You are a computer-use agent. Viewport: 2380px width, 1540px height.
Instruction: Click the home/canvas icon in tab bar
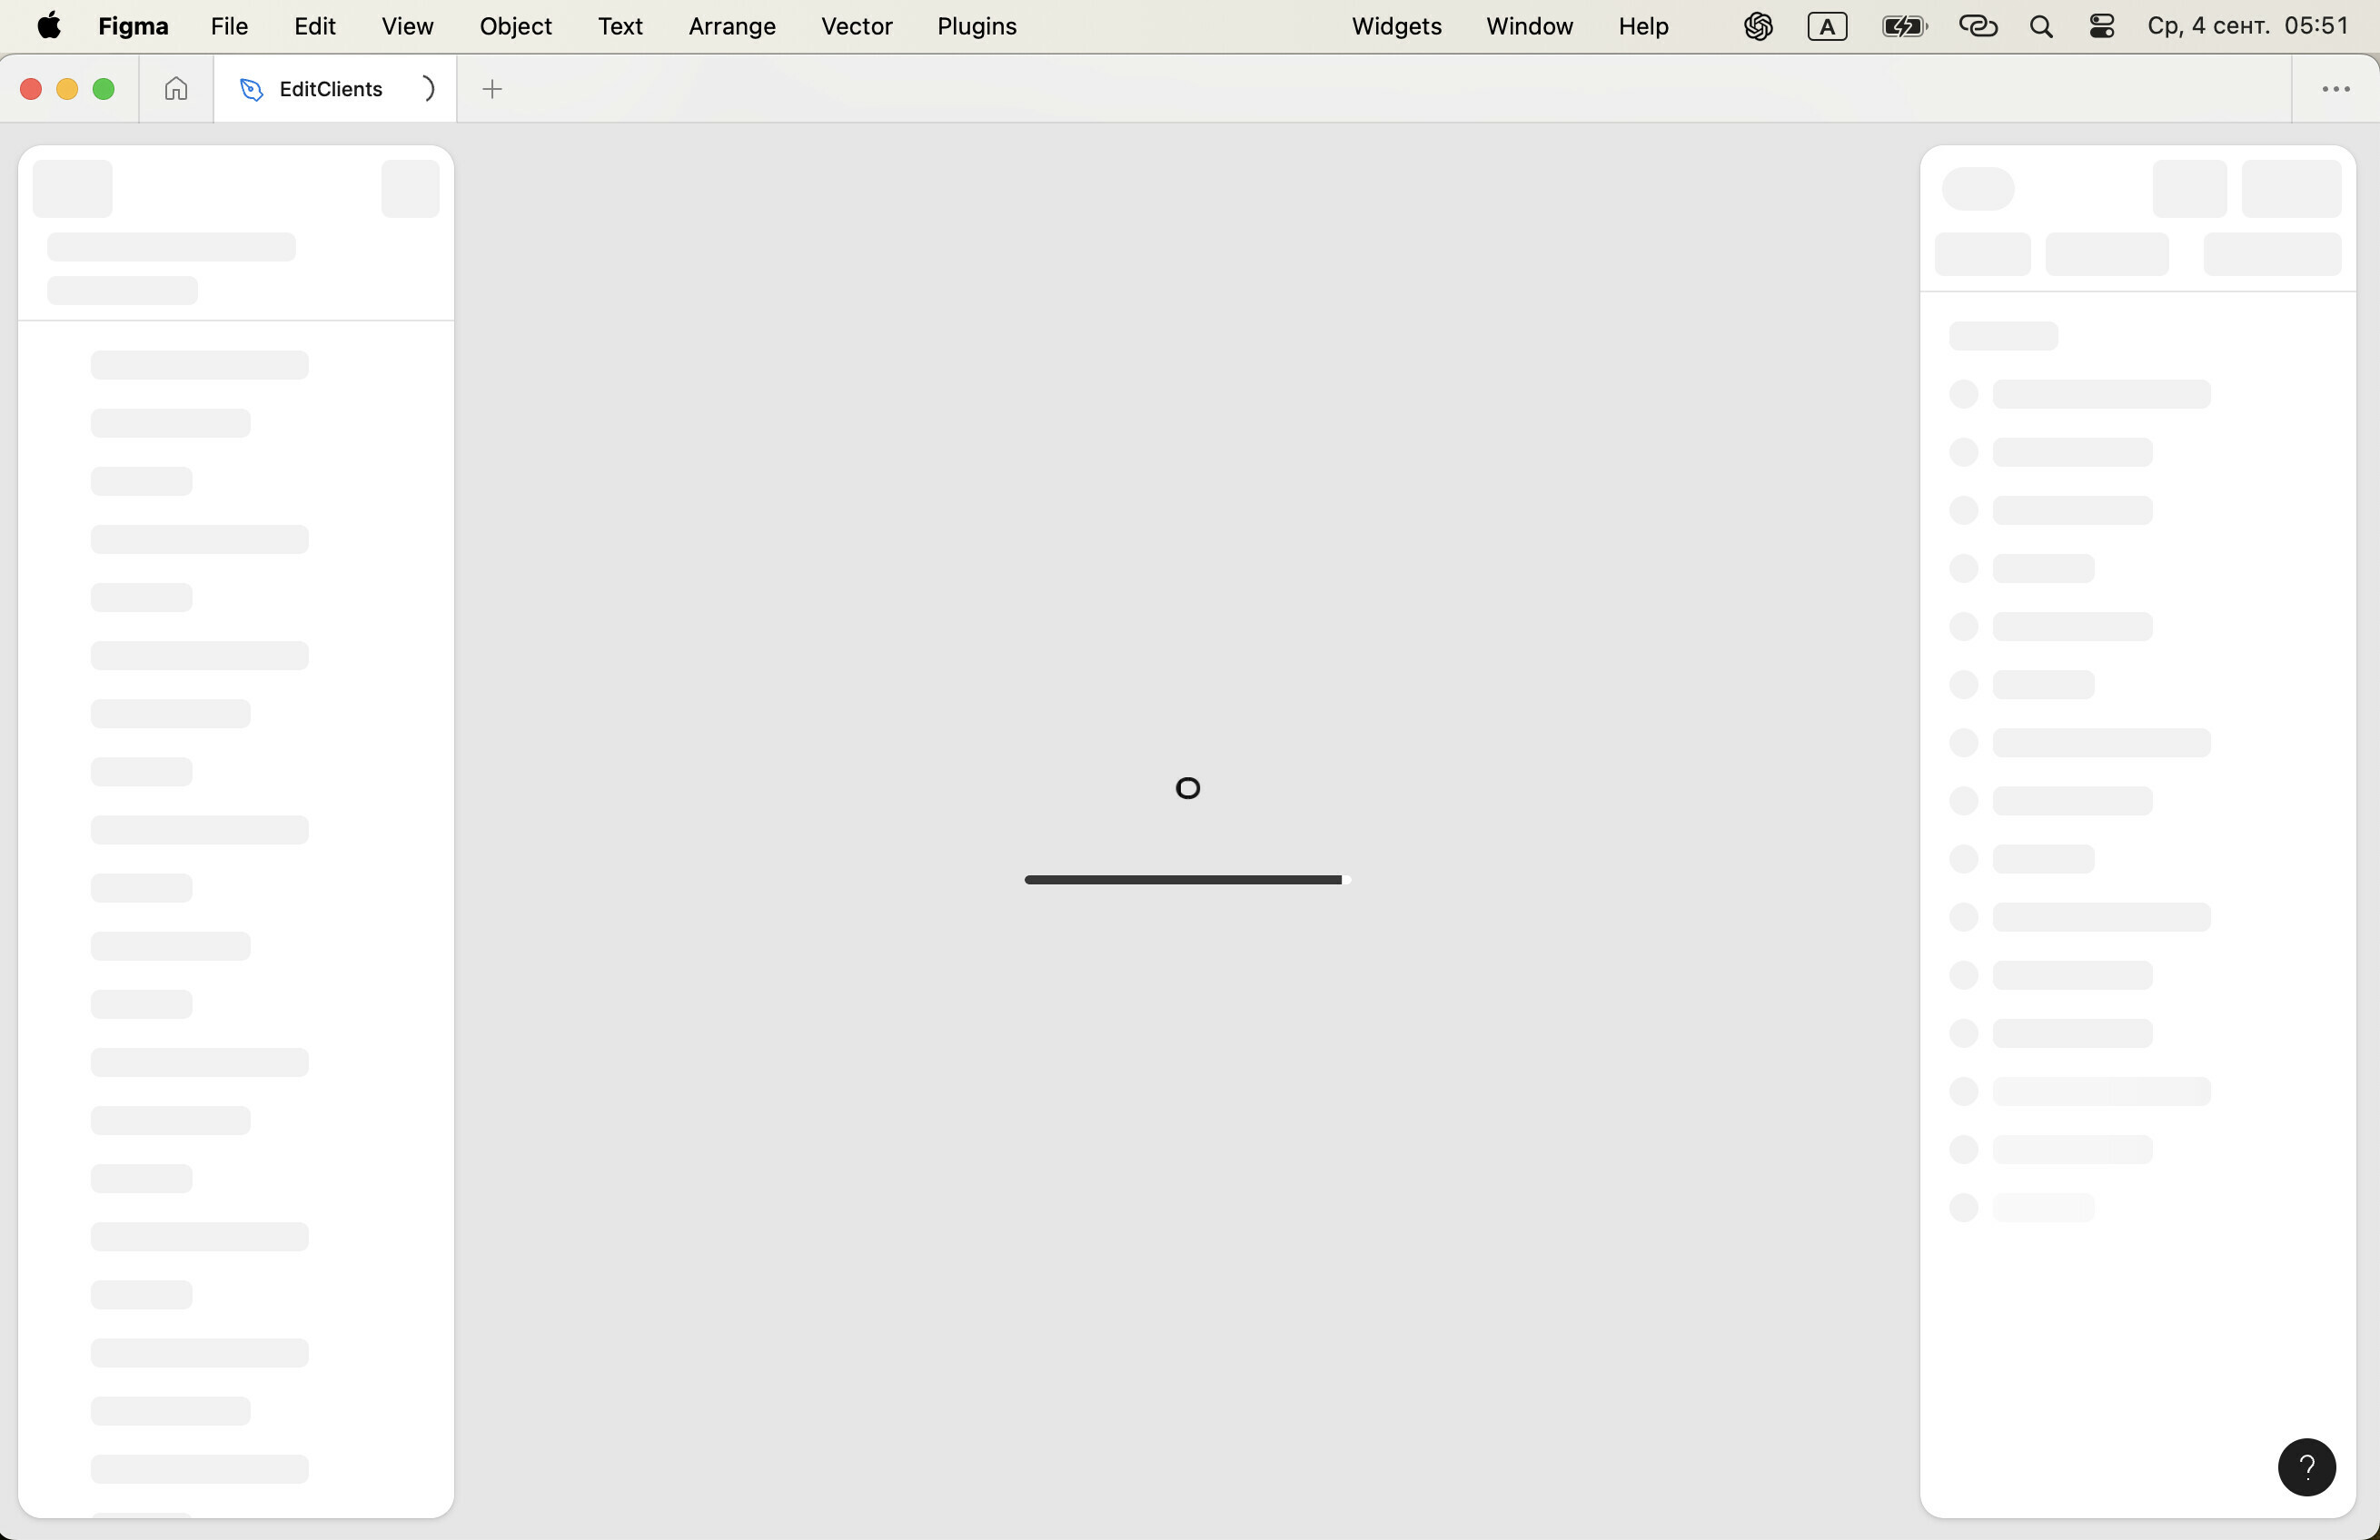pos(175,88)
